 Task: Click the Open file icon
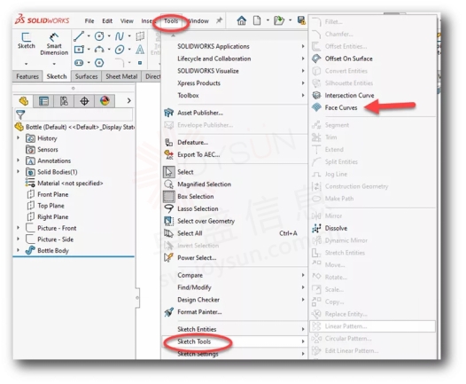pos(279,20)
